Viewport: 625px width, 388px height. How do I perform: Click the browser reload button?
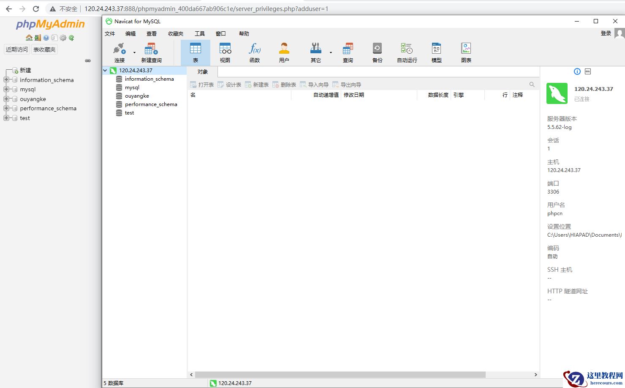click(36, 8)
